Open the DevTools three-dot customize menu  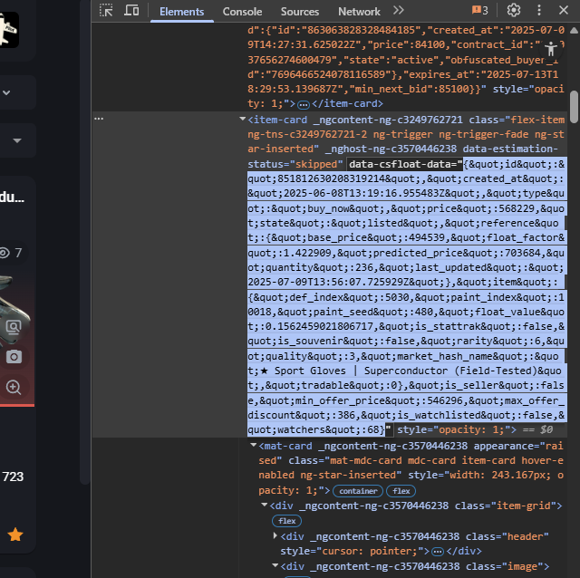coord(539,10)
